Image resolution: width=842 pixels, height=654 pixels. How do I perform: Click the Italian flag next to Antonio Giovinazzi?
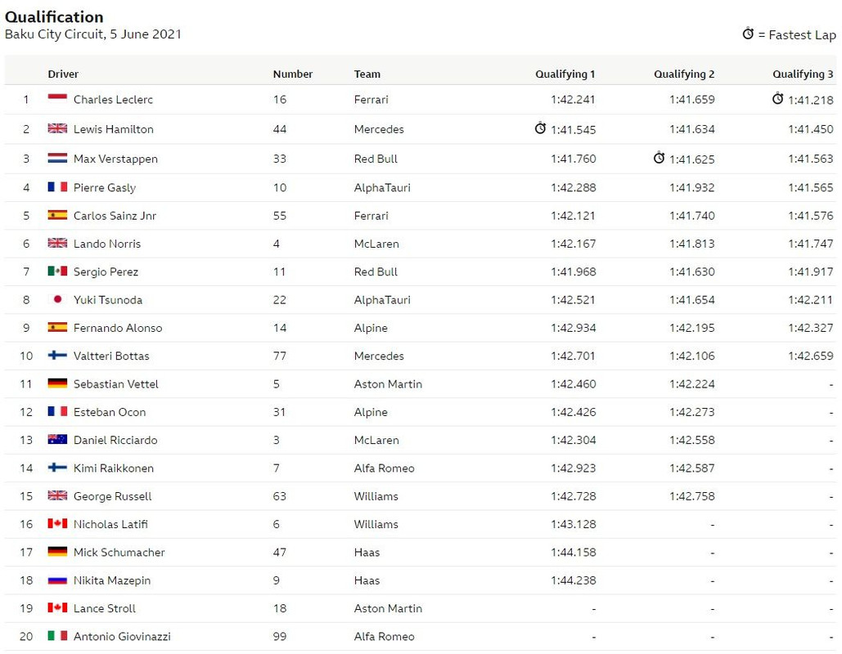(x=57, y=636)
